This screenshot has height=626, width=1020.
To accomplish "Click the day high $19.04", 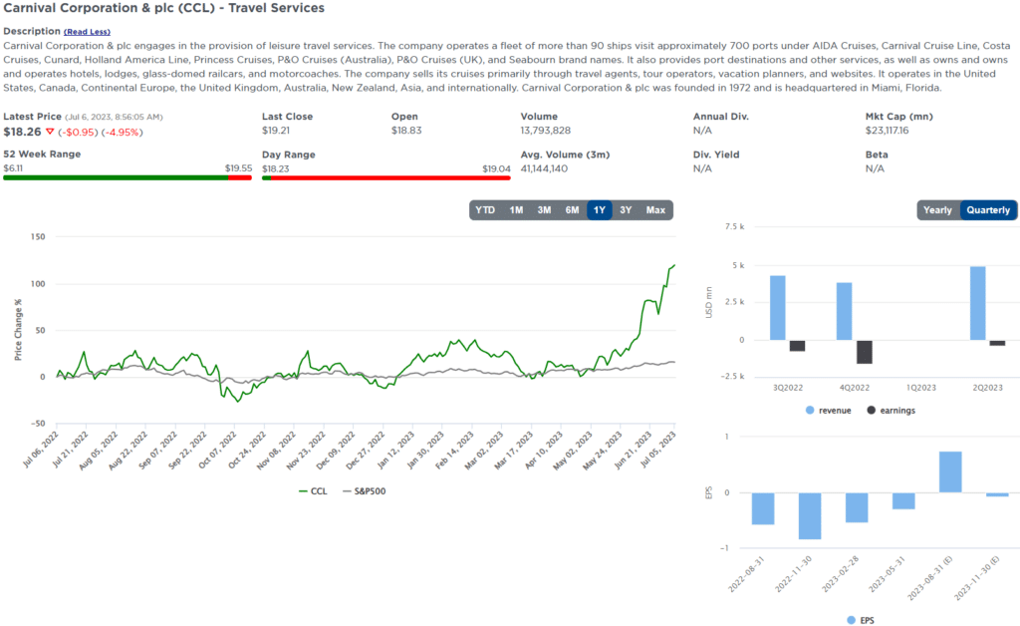I will coord(496,168).
